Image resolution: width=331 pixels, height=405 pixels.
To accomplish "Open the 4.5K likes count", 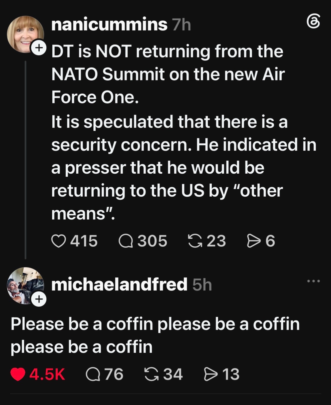I will point(47,374).
